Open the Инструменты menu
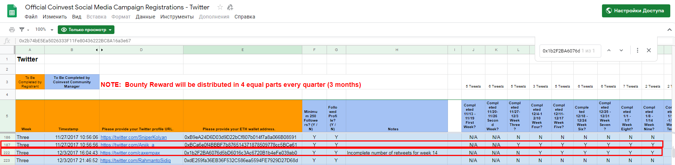This screenshot has width=675, height=165. 177,17
